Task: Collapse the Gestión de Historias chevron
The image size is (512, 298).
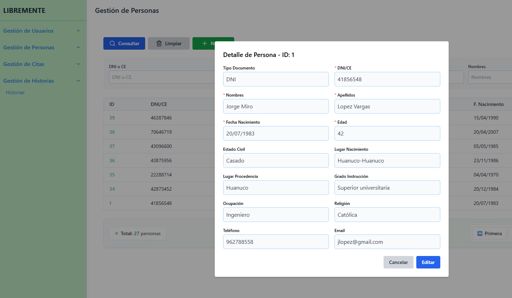Action: (x=78, y=81)
